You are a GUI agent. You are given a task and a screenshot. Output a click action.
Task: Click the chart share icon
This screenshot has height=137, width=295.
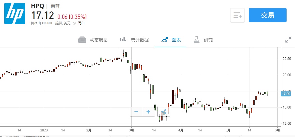(x=164, y=112)
